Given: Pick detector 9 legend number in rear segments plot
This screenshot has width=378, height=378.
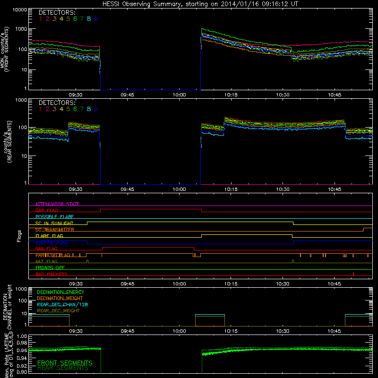Looking at the screenshot, I should point(96,109).
